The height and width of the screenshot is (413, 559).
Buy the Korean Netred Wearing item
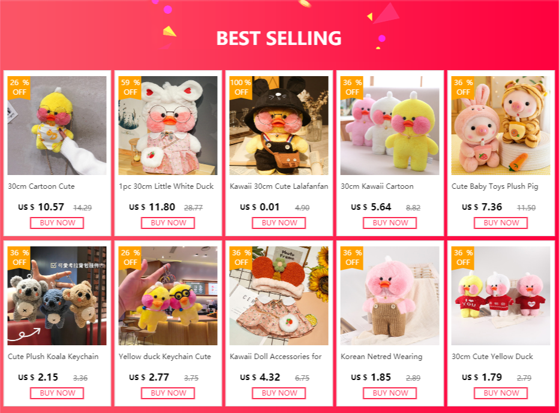390,393
